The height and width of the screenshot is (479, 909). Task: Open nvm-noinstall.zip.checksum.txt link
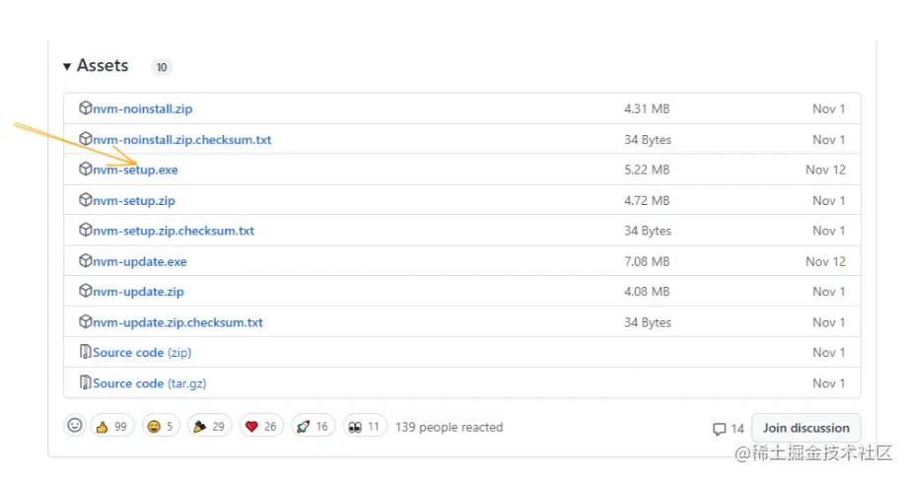coord(182,140)
